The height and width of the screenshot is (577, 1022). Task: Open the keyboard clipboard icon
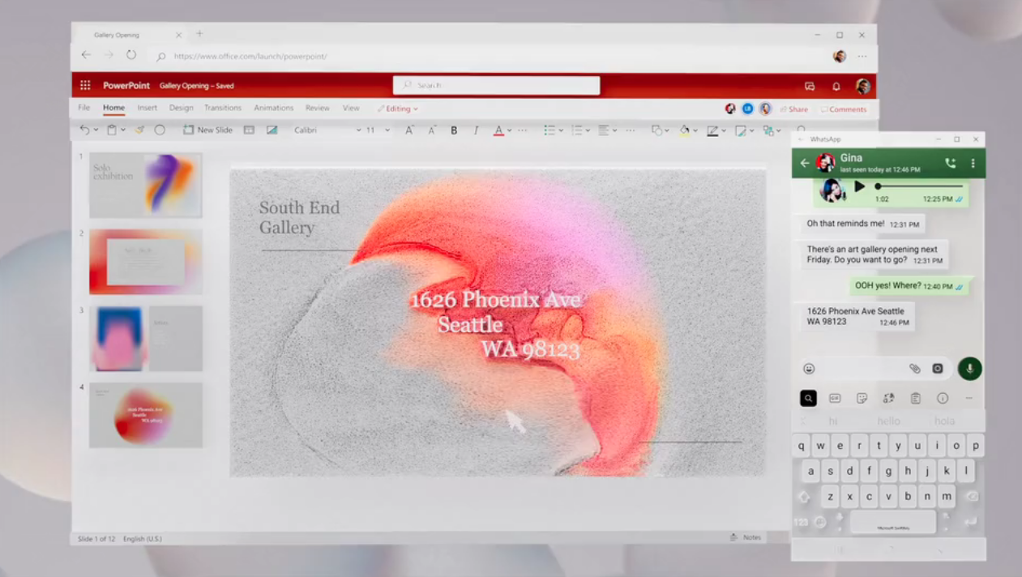[x=915, y=398]
